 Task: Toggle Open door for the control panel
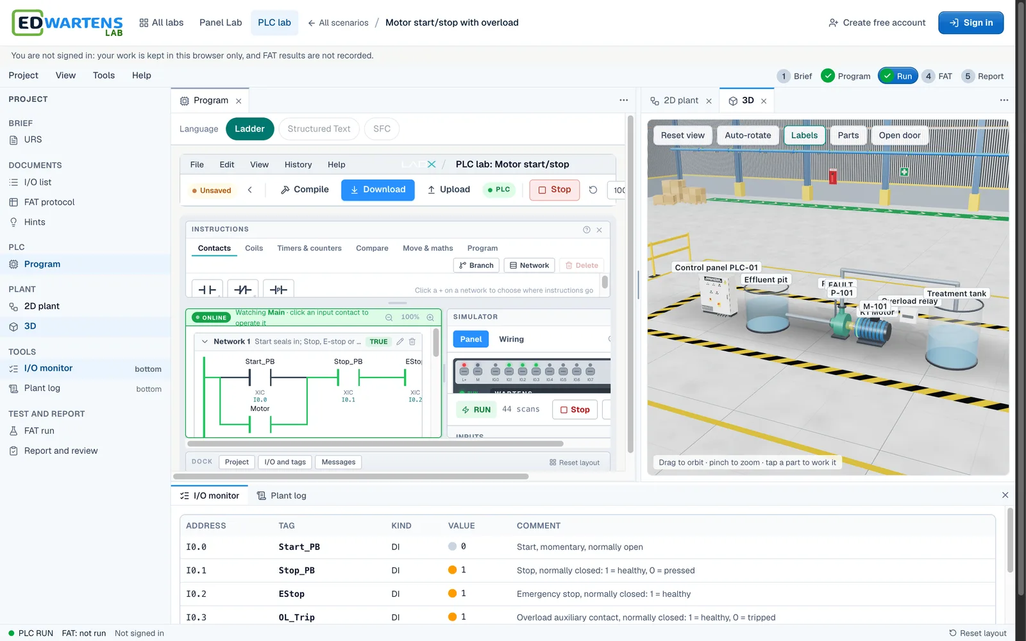tap(899, 135)
